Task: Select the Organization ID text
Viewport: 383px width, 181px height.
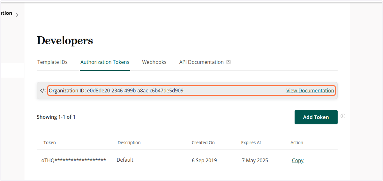Action: coord(116,91)
